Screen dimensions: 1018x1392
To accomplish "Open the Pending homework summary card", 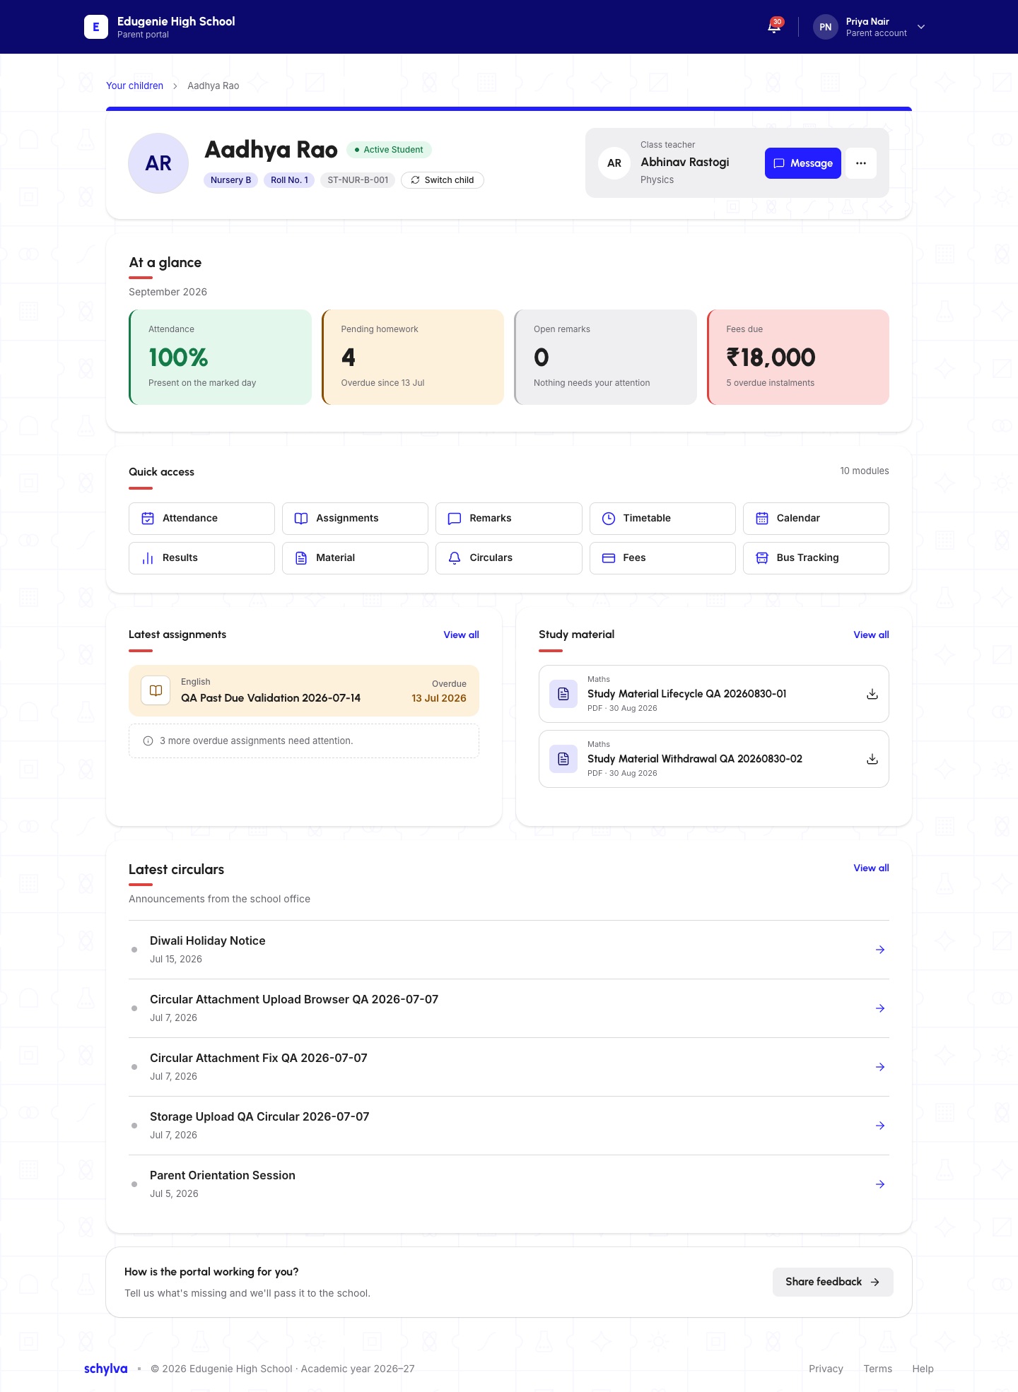I will click(x=413, y=357).
